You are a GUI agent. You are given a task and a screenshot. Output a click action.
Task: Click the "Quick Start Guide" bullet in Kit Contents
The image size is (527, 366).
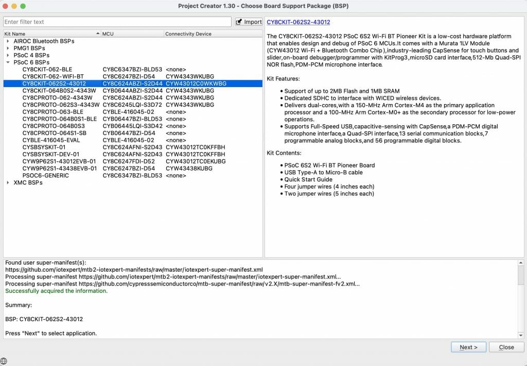(x=308, y=179)
